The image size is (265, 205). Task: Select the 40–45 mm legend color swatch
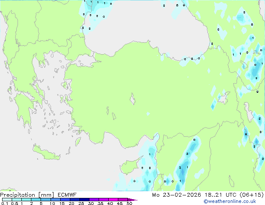tap(113, 200)
